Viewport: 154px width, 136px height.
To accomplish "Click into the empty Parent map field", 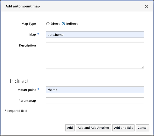I will [95, 101].
